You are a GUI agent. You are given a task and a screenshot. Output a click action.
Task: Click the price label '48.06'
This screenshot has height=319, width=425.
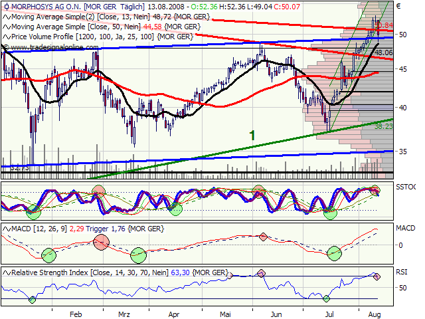click(x=384, y=53)
